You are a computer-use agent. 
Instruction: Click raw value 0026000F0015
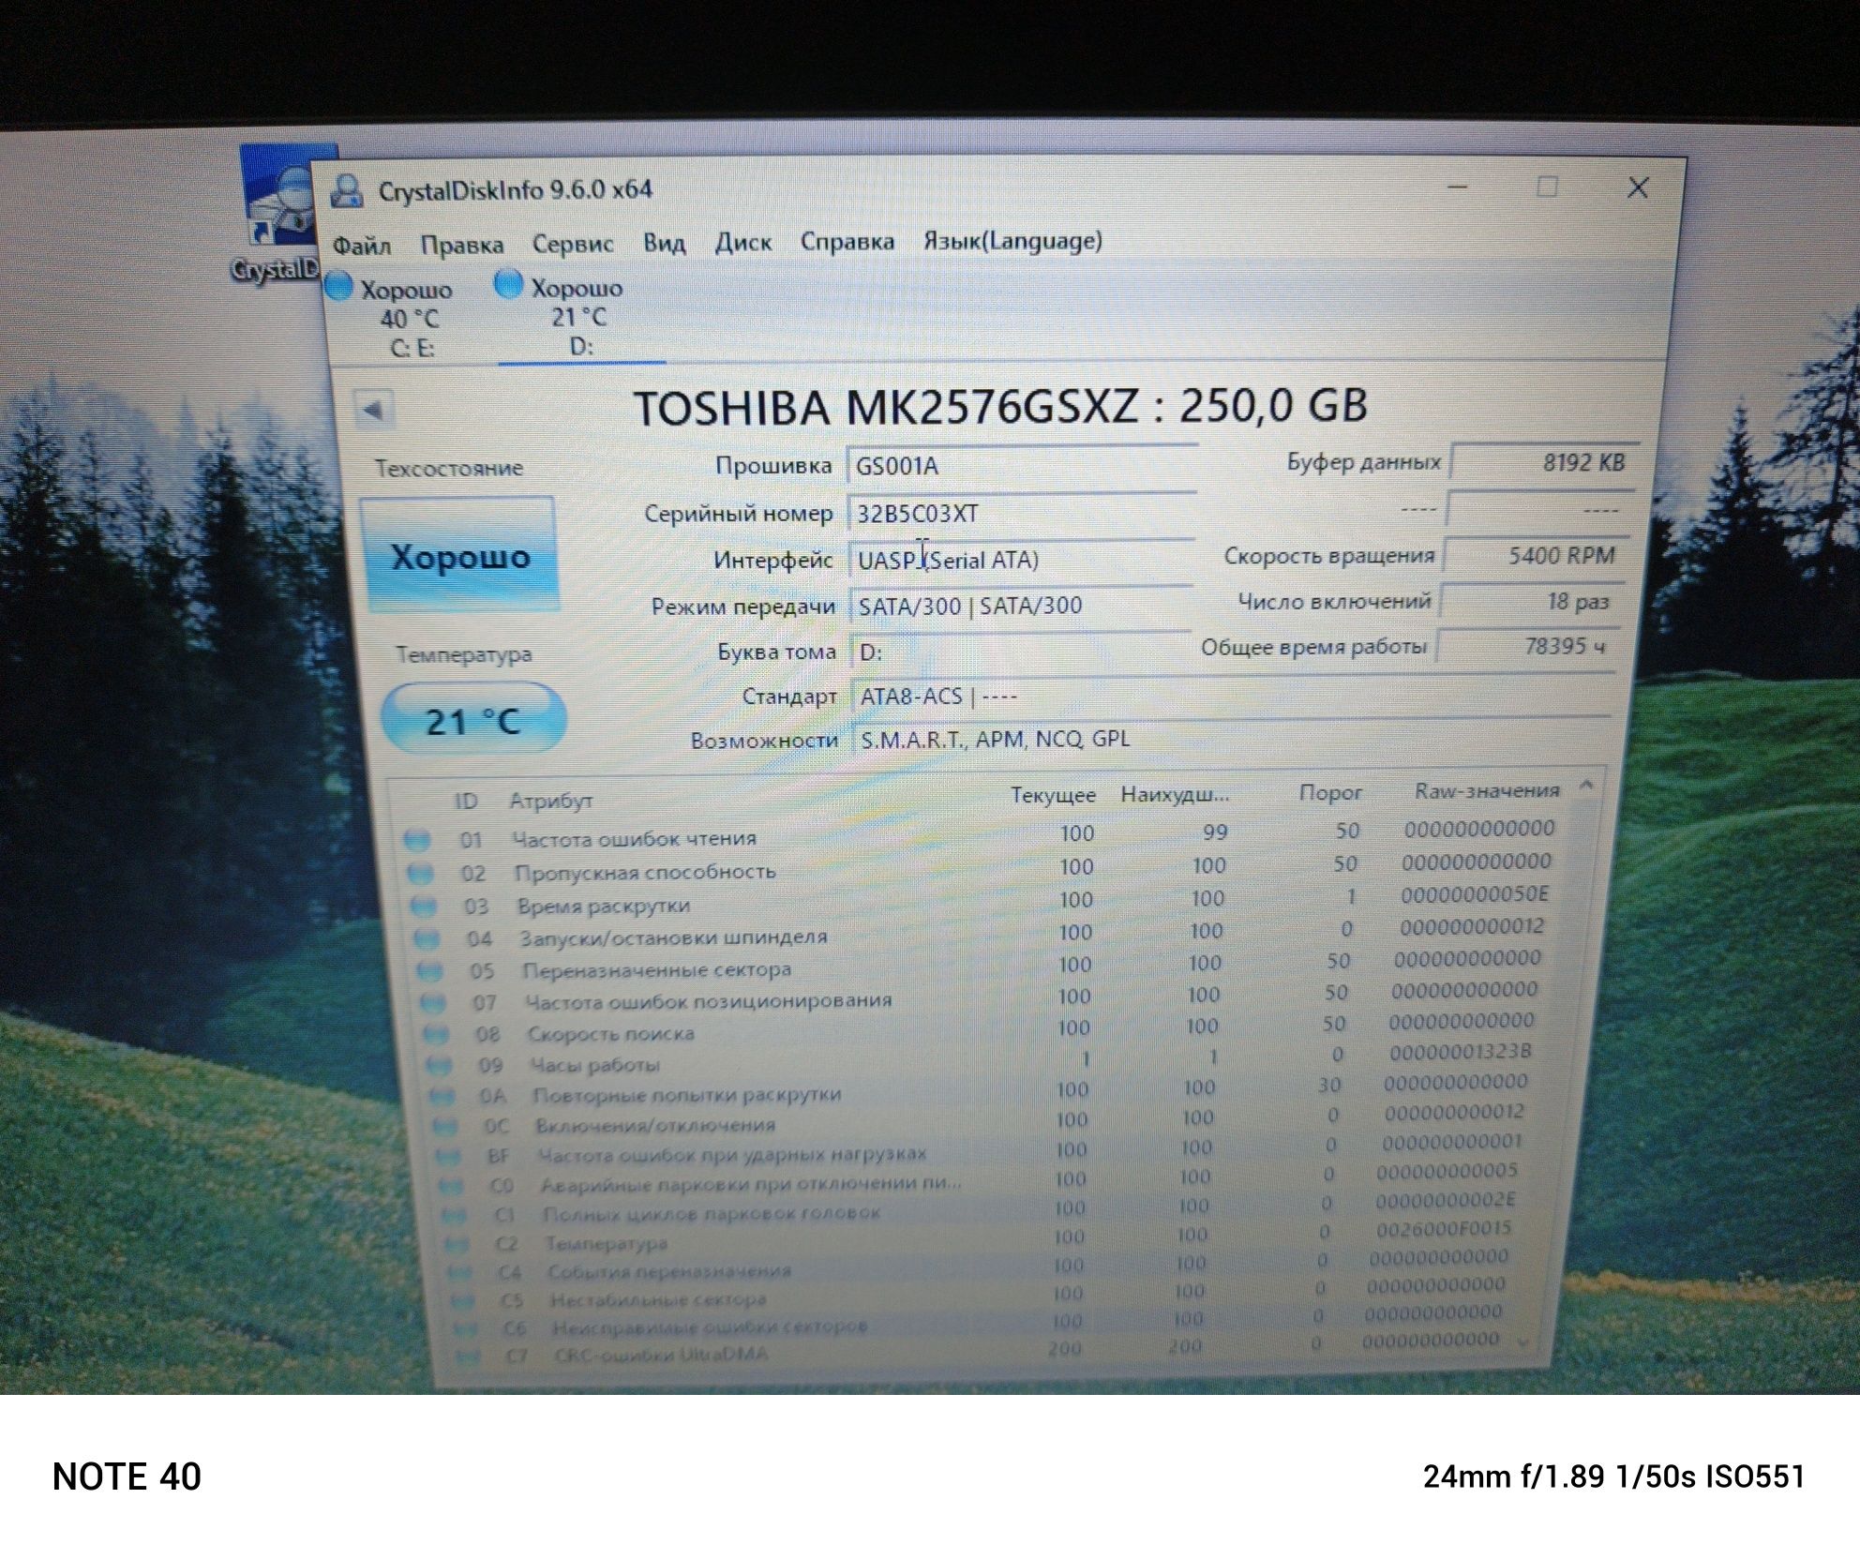pos(1444,1228)
